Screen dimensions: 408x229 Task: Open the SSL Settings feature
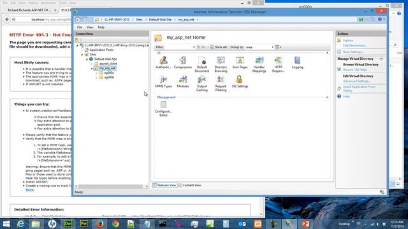(240, 81)
